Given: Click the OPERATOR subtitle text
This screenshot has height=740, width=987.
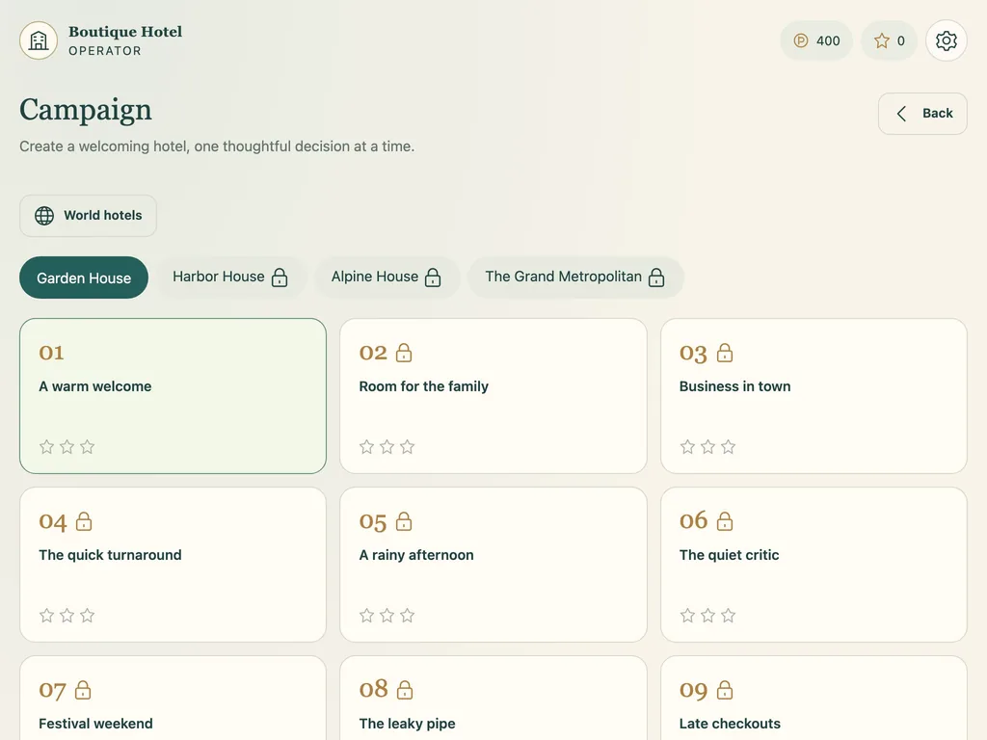Looking at the screenshot, I should coord(105,51).
